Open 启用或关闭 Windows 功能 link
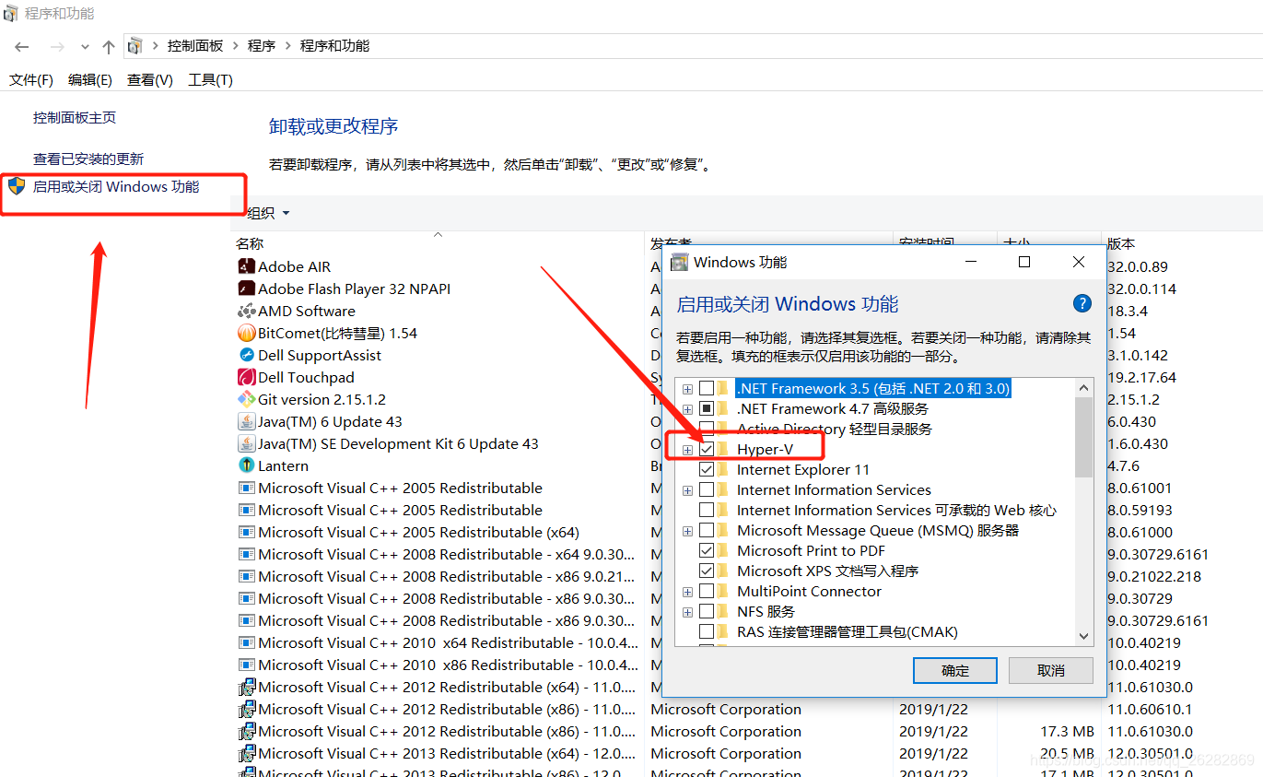Screen dimensions: 1263x777 tap(116, 186)
